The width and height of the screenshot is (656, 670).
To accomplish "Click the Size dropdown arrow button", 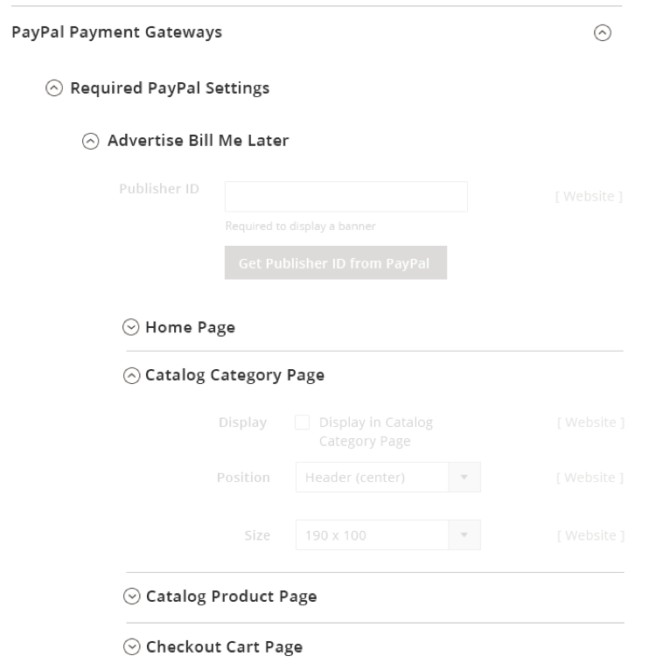I will coord(464,535).
